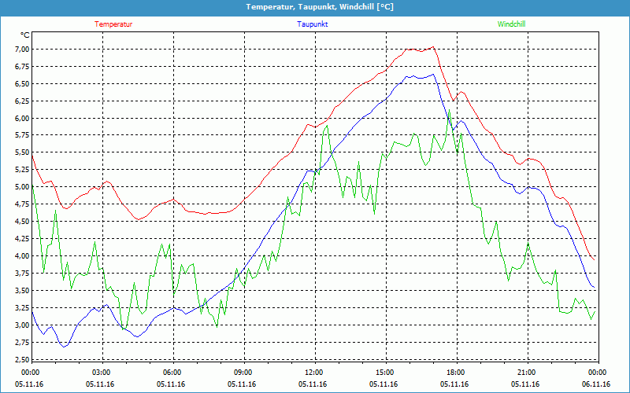
Task: Click the 06.11.16 date label
Action: pyautogui.click(x=596, y=384)
